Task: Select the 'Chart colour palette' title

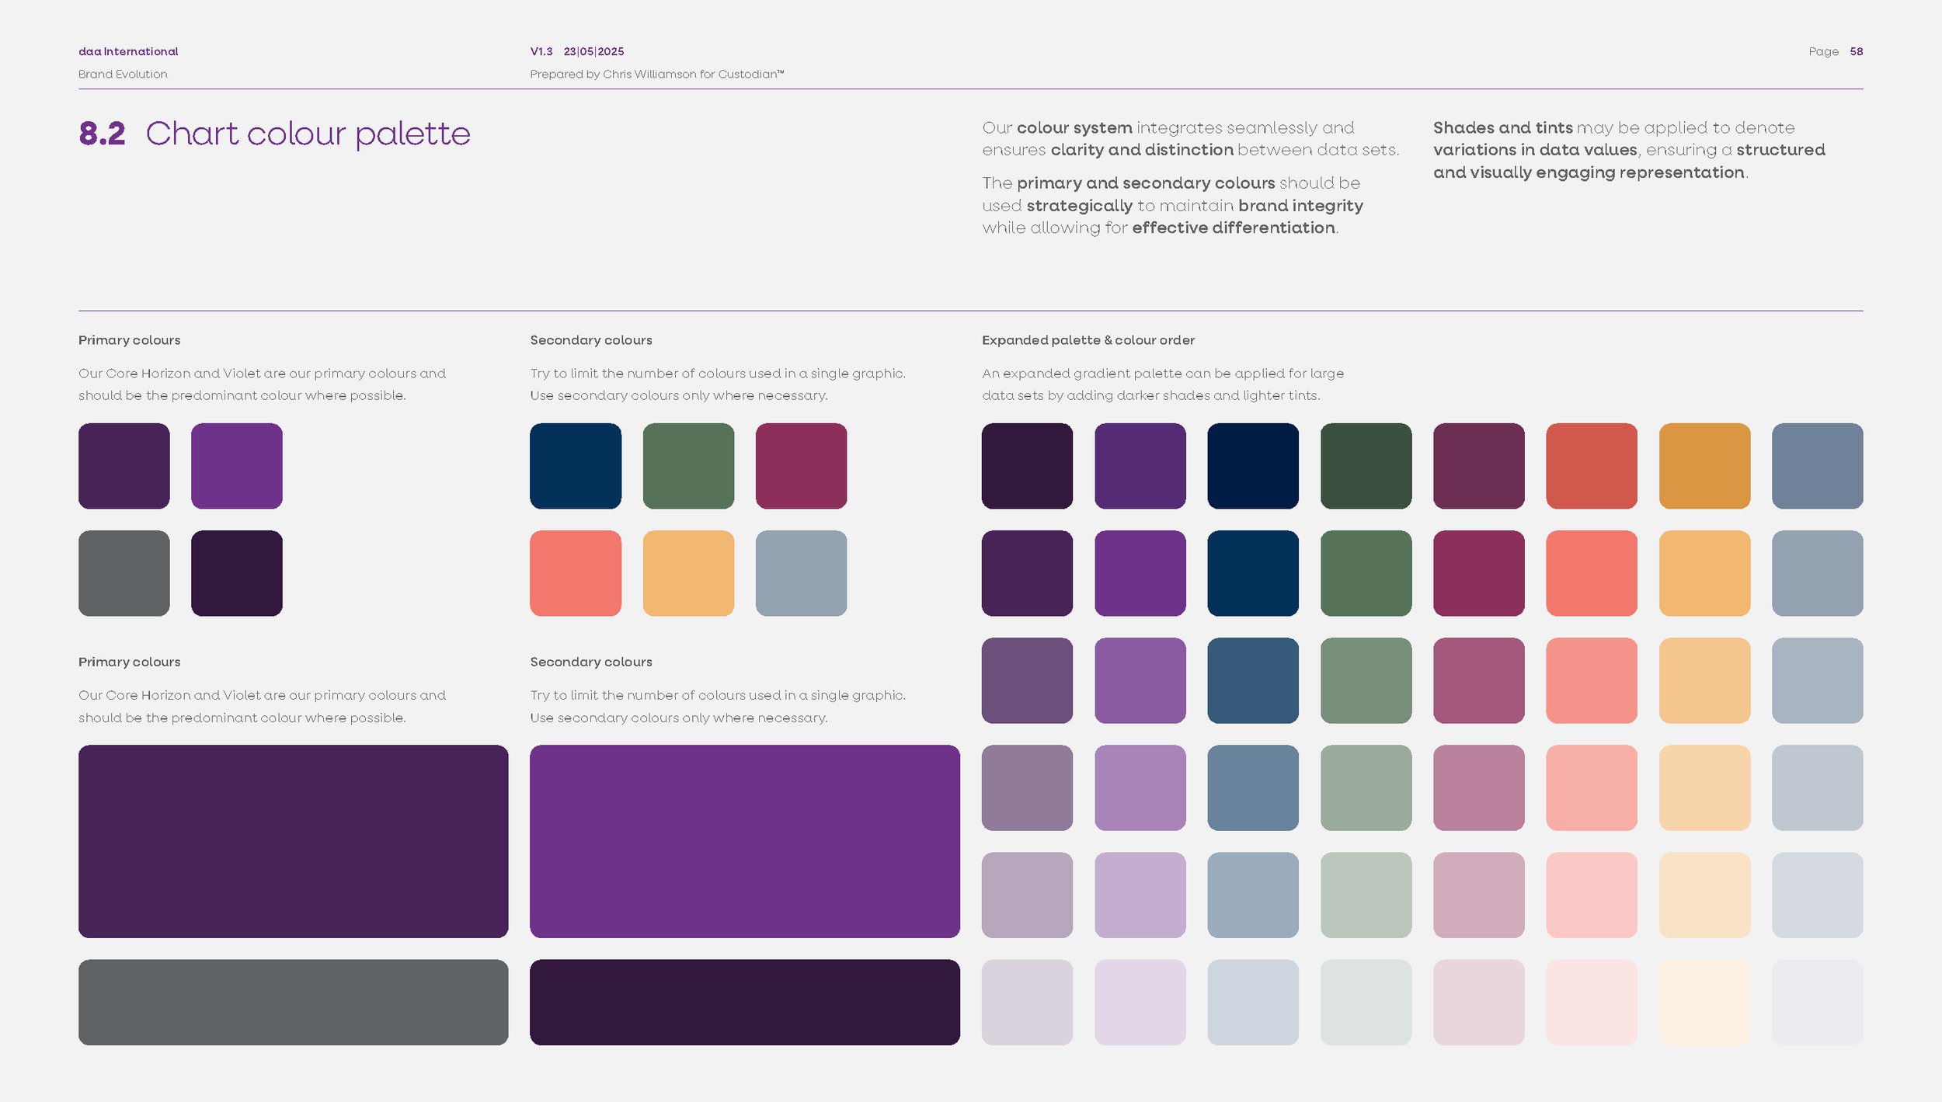Action: [x=308, y=134]
